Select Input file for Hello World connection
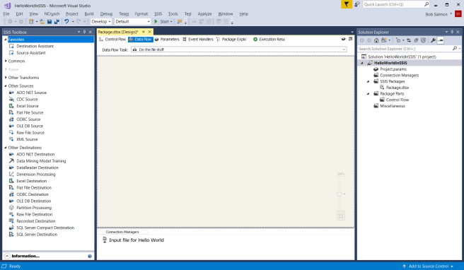 [133, 240]
